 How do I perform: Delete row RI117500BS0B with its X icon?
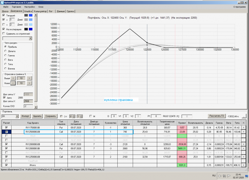[243, 128]
